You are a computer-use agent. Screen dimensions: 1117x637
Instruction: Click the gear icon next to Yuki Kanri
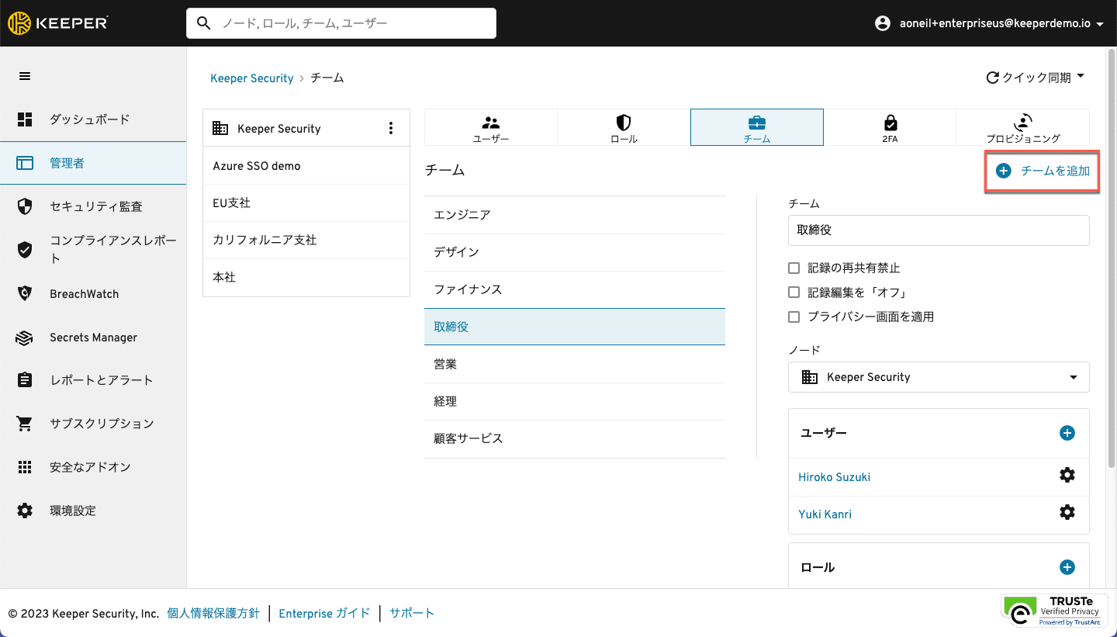1067,513
